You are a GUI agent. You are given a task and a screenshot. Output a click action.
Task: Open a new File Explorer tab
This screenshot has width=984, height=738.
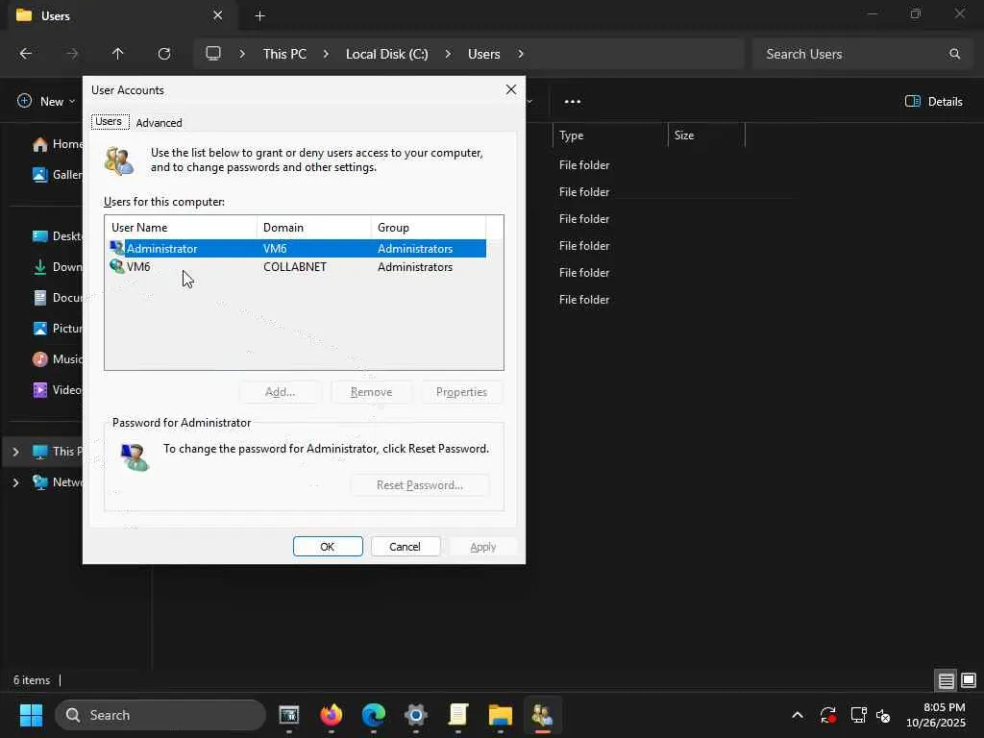point(259,15)
